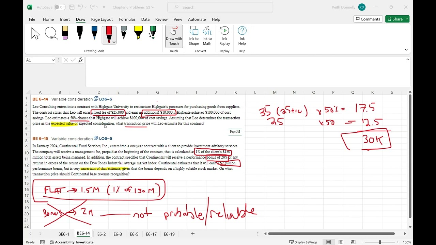436x245 pixels.
Task: Go to next sheet tab arrow
Action: pyautogui.click(x=40, y=234)
